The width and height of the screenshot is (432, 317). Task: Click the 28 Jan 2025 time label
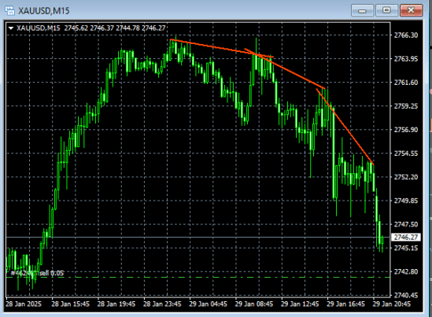coord(24,304)
